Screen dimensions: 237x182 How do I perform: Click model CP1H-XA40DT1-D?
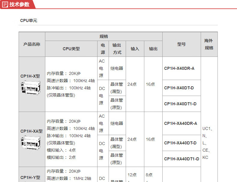click(x=181, y=159)
